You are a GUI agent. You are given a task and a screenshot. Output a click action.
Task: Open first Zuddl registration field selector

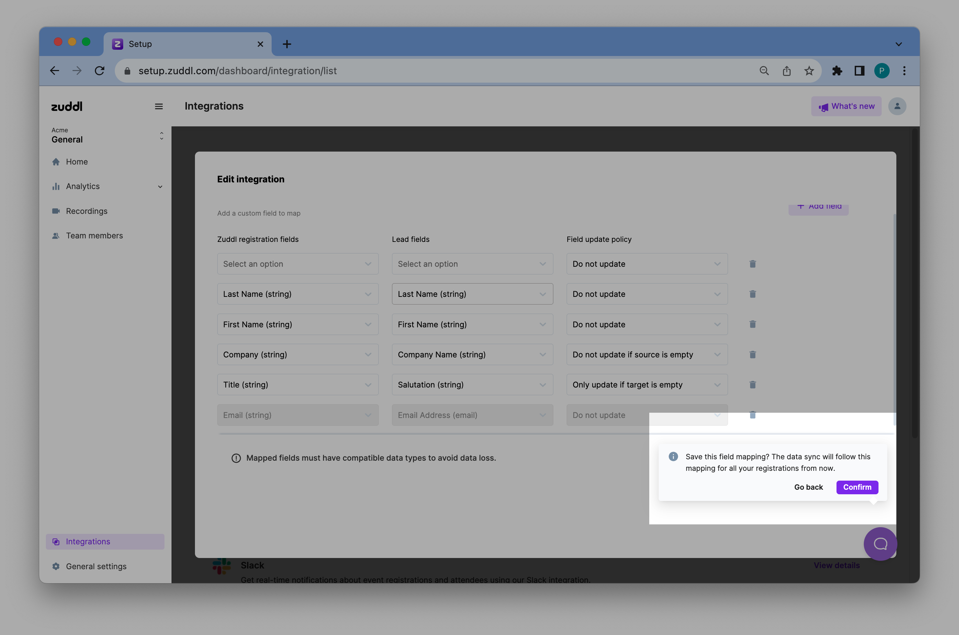(297, 264)
